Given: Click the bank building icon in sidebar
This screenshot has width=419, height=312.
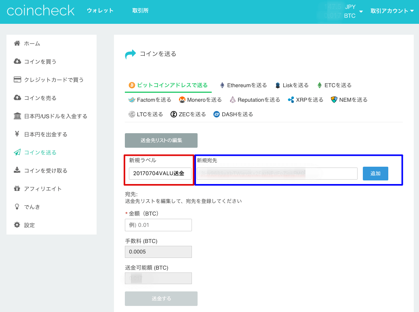Looking at the screenshot, I should tap(17, 116).
